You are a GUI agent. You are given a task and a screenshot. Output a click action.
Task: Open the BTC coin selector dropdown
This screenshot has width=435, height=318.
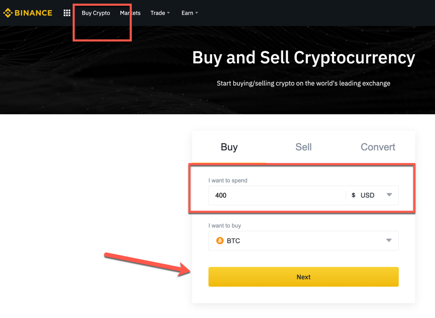389,241
